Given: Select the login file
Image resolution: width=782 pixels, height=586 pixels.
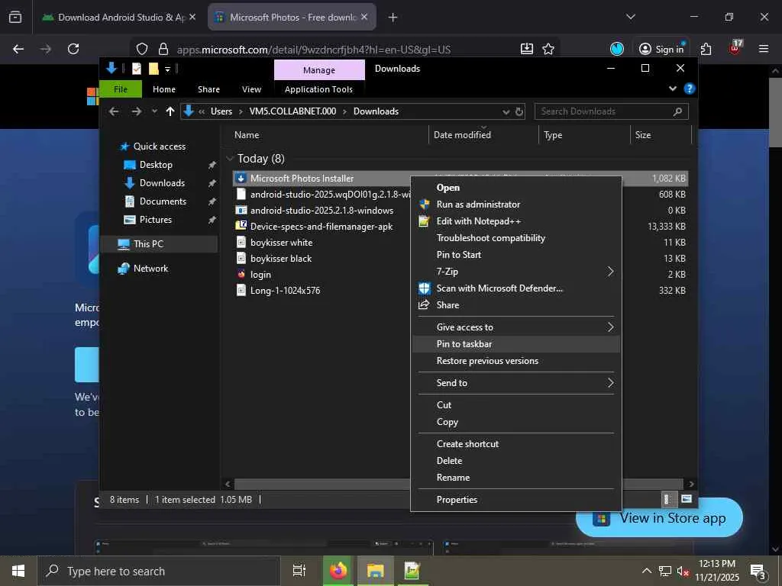Looking at the screenshot, I should [x=260, y=275].
